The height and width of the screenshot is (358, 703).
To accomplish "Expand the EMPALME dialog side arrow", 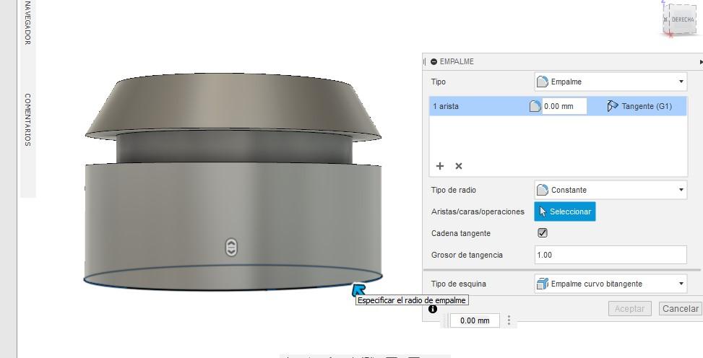I will [701, 62].
